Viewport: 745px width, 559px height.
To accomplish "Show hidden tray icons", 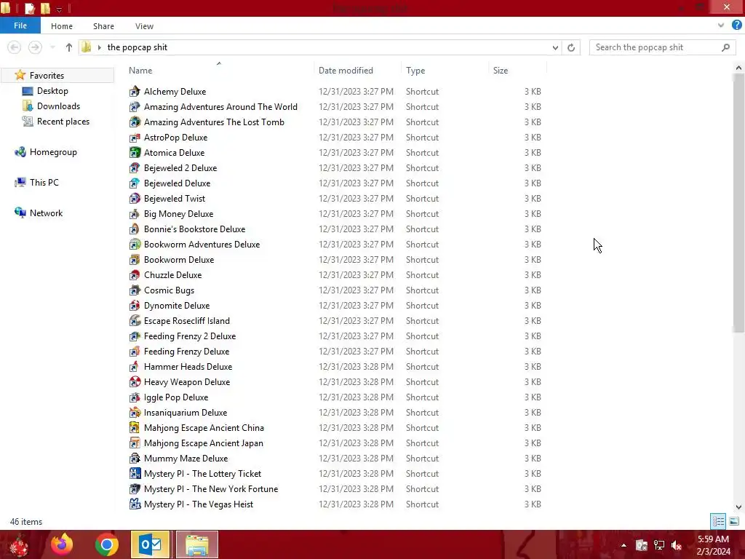I will tap(624, 545).
